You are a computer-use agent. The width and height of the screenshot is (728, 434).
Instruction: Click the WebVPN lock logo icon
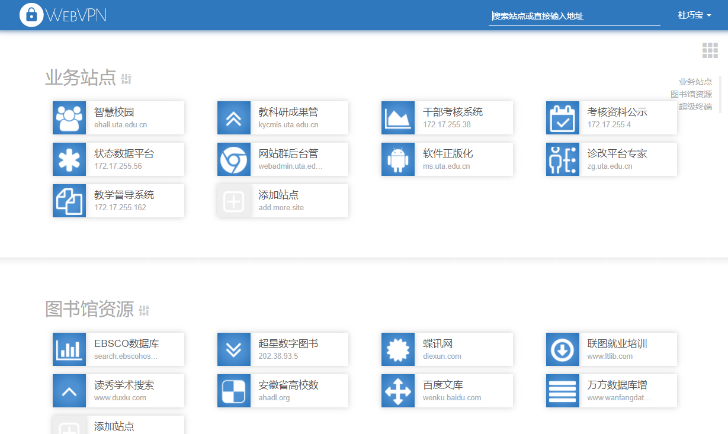31,15
